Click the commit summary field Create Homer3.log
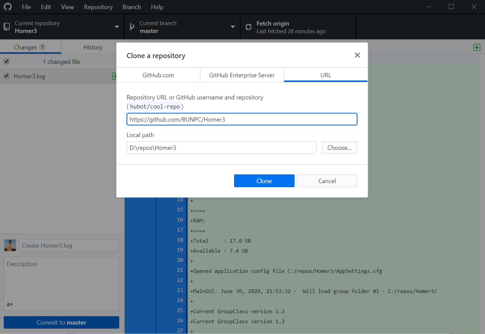Screen dimensions: 485x334 pos(69,245)
